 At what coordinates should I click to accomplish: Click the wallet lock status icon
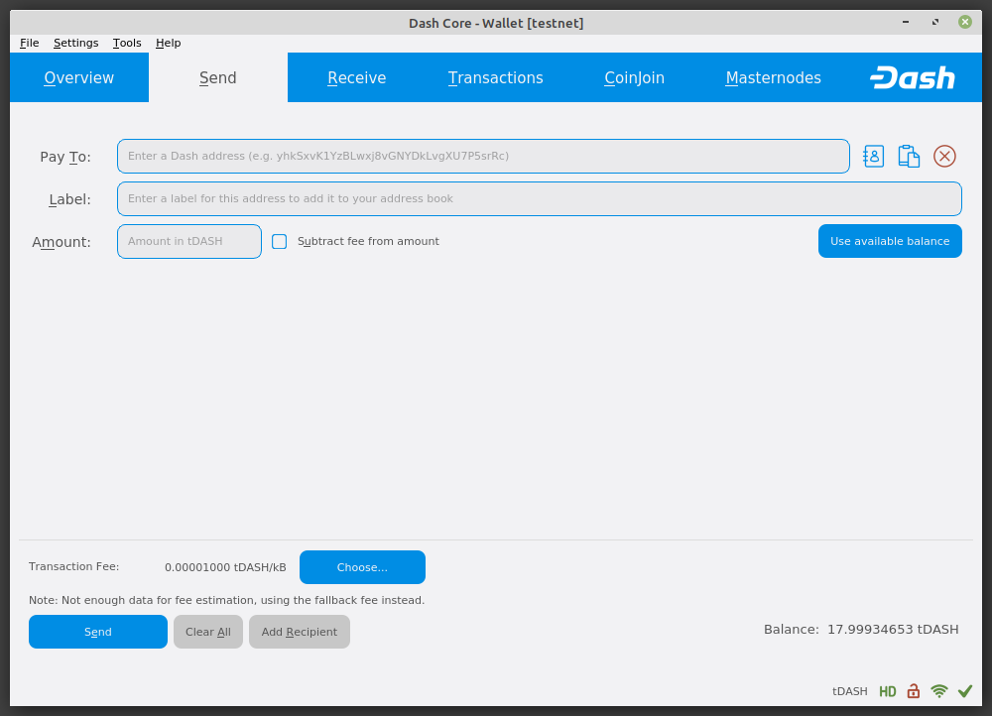coord(913,690)
